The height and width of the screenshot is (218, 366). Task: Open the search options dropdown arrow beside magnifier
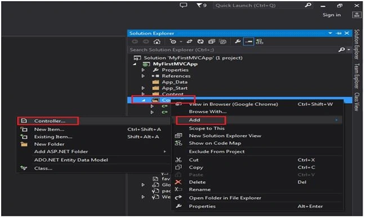[349, 49]
